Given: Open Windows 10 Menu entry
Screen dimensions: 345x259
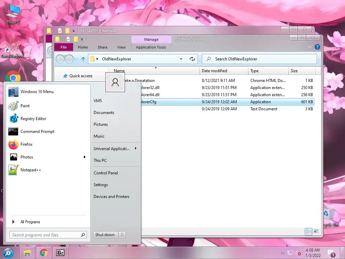Looking at the screenshot, I should coord(48,92).
